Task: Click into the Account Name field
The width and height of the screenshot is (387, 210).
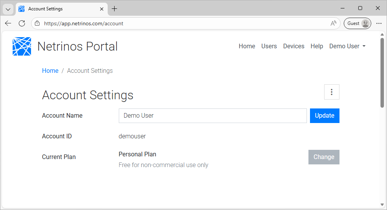Action: pos(213,115)
